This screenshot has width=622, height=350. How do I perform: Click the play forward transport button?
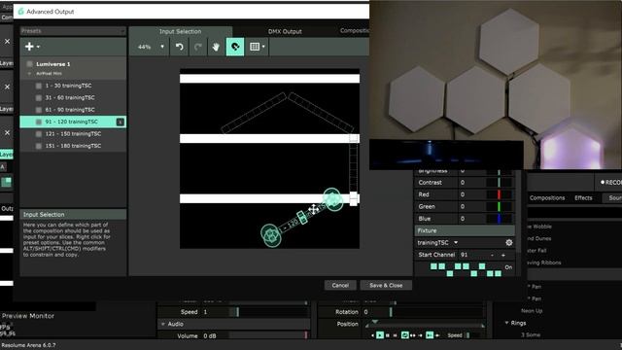[x=380, y=335]
